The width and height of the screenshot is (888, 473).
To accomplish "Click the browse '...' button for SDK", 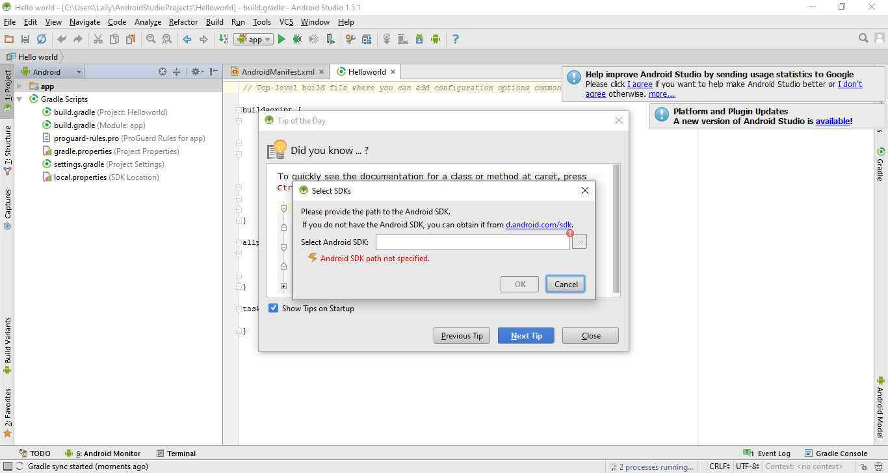I will 579,242.
